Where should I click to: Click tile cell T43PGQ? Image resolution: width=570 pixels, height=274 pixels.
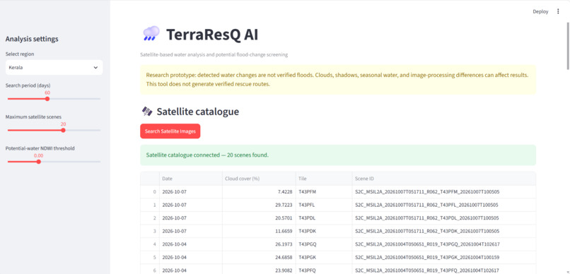pyautogui.click(x=324, y=244)
